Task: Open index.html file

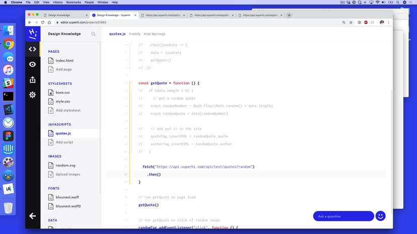Action: [x=64, y=61]
